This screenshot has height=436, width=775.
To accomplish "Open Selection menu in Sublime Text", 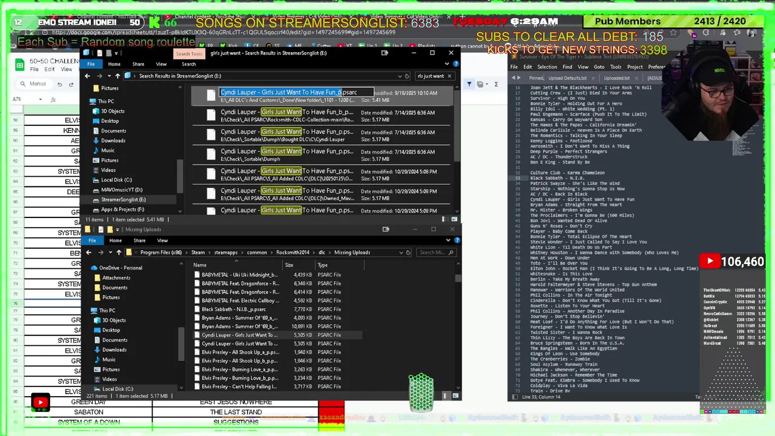I will click(x=547, y=67).
